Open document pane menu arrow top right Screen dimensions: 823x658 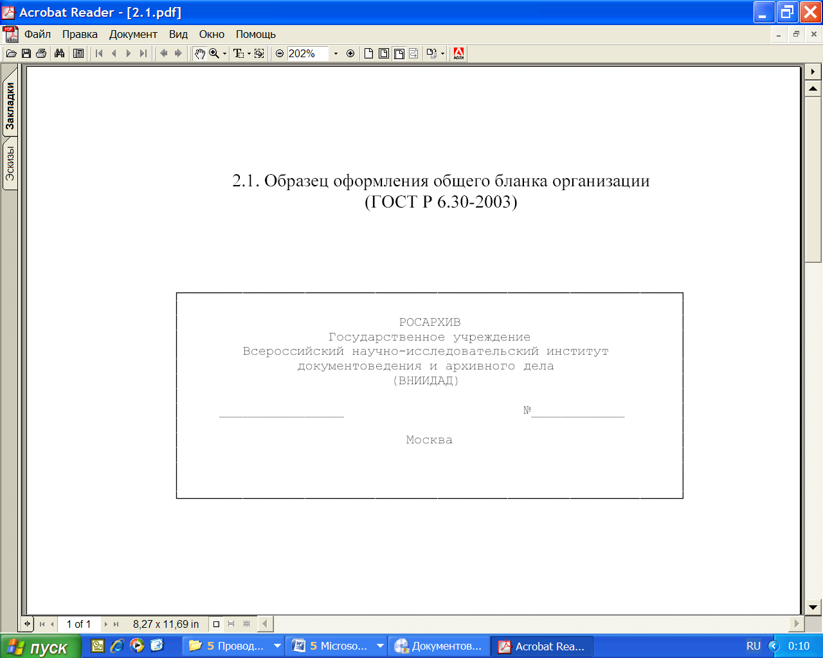pos(813,71)
